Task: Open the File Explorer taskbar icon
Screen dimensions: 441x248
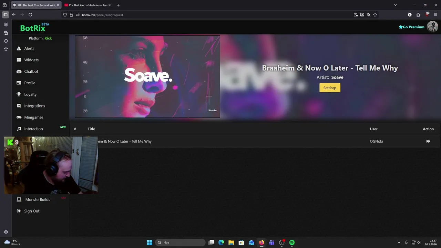Action: click(231, 242)
